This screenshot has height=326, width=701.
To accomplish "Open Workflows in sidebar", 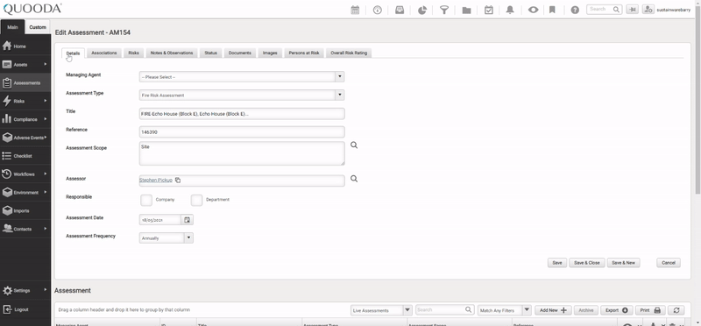I will 25,174.
